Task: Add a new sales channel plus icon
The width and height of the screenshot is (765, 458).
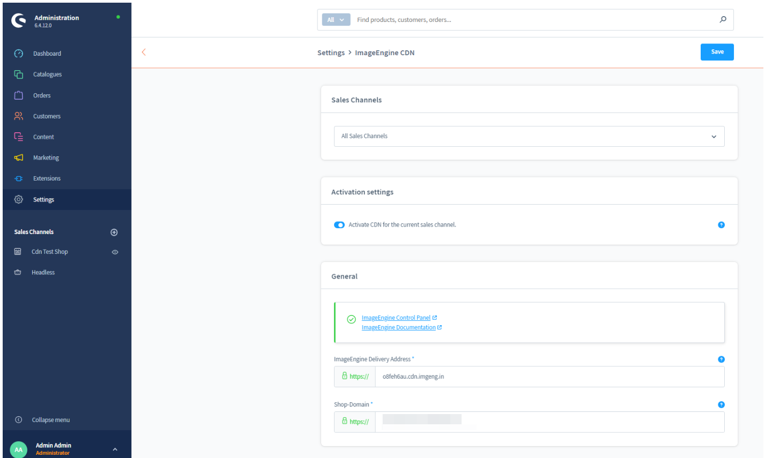Action: click(114, 232)
